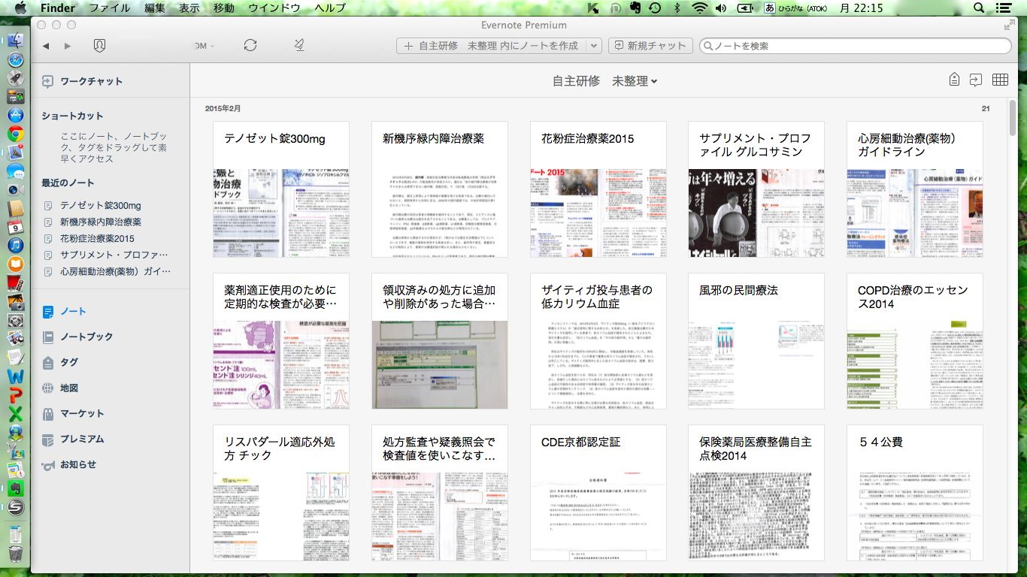This screenshot has width=1027, height=577.
Task: Click the 新規チャット button
Action: (650, 46)
